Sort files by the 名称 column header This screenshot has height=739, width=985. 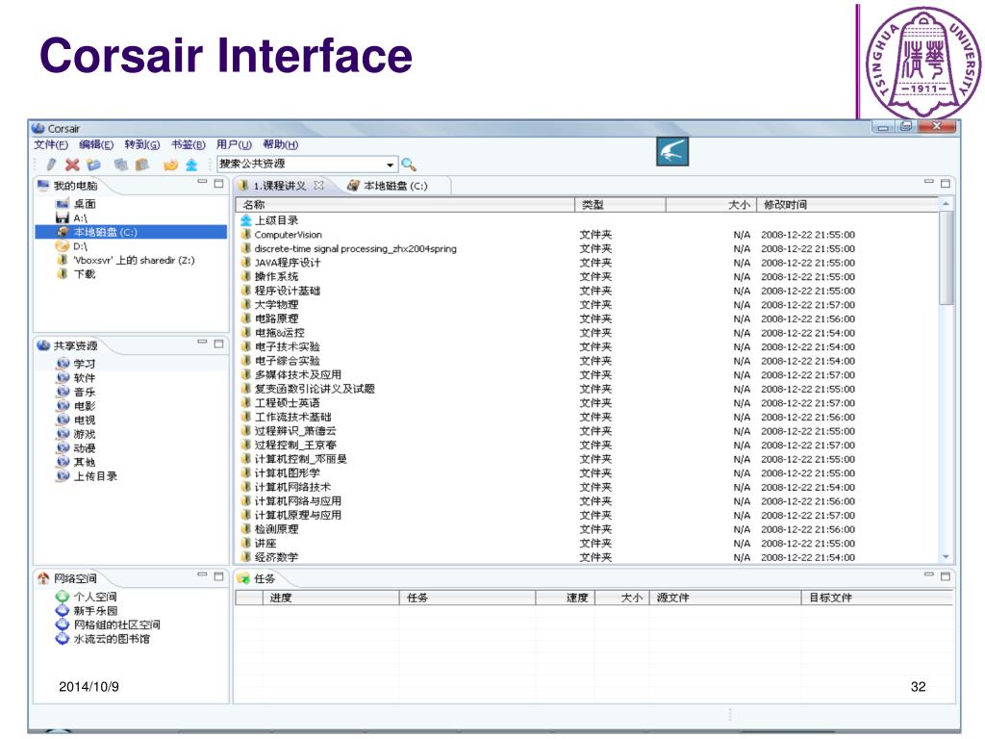pyautogui.click(x=405, y=205)
